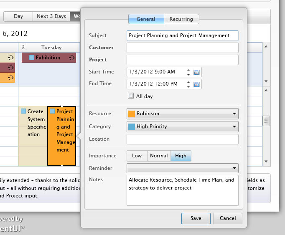
Task: Click the Subject text field
Action: [x=183, y=36]
